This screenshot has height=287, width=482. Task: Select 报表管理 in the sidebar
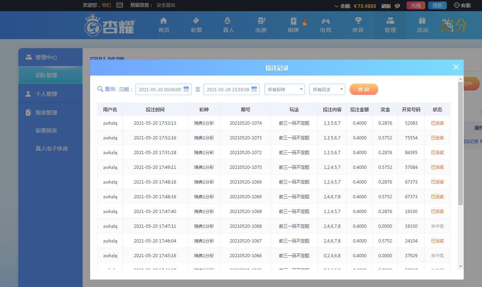[x=50, y=112]
